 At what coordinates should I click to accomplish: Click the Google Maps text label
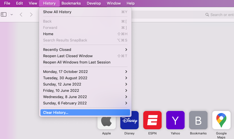point(221,135)
